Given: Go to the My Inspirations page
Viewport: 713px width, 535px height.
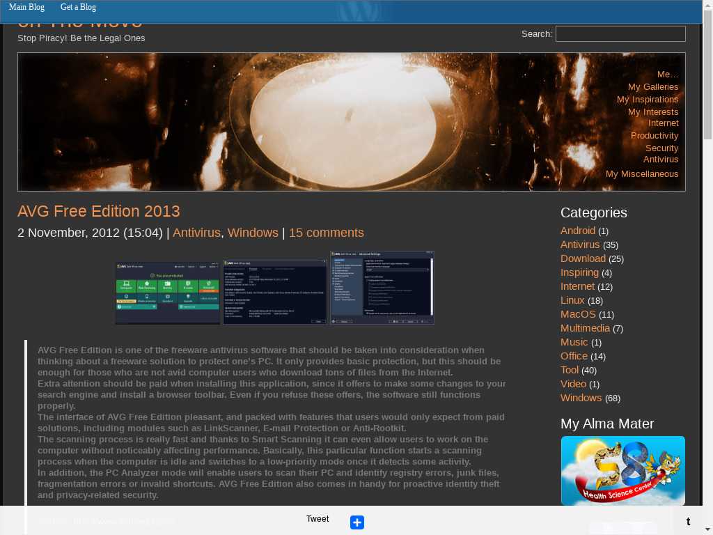Looking at the screenshot, I should coord(647,100).
